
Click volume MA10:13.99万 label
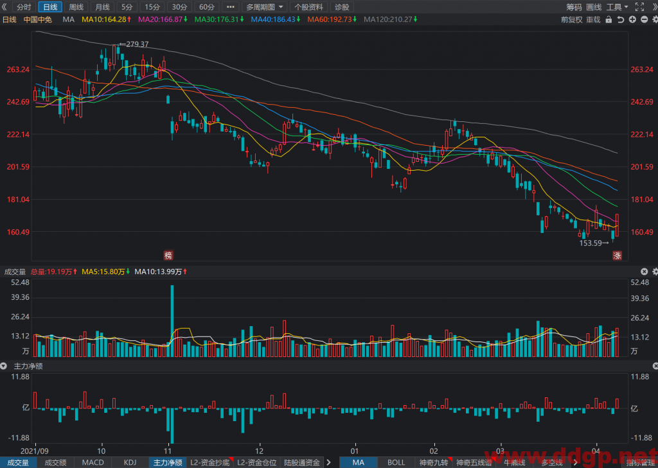point(161,272)
